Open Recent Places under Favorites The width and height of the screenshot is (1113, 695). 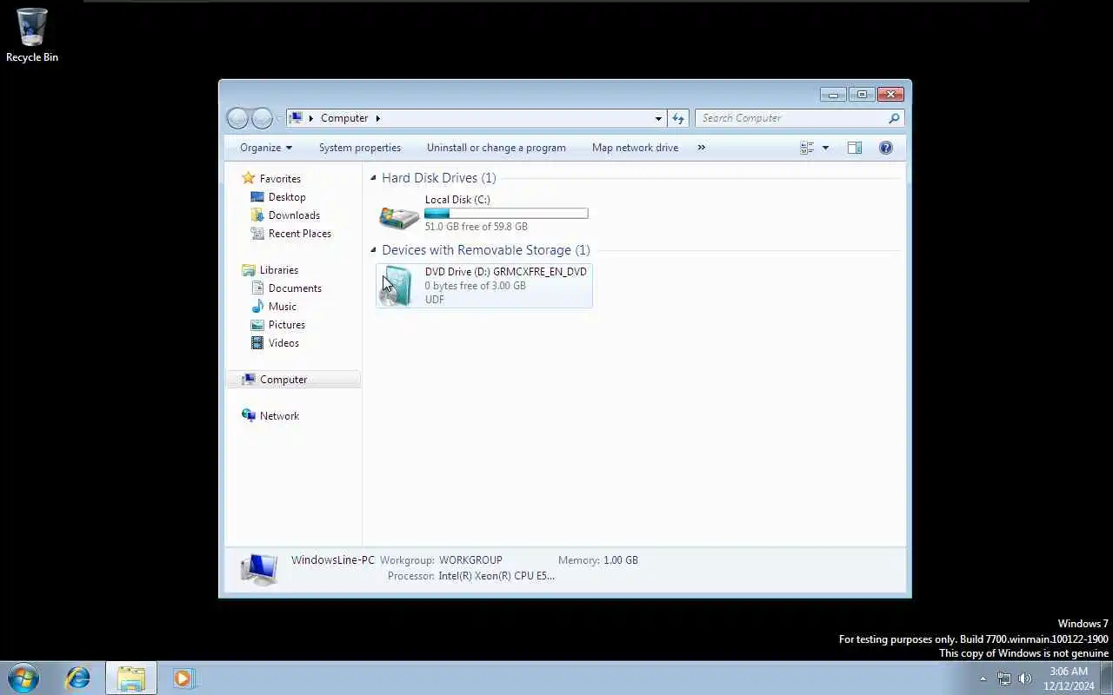click(299, 234)
